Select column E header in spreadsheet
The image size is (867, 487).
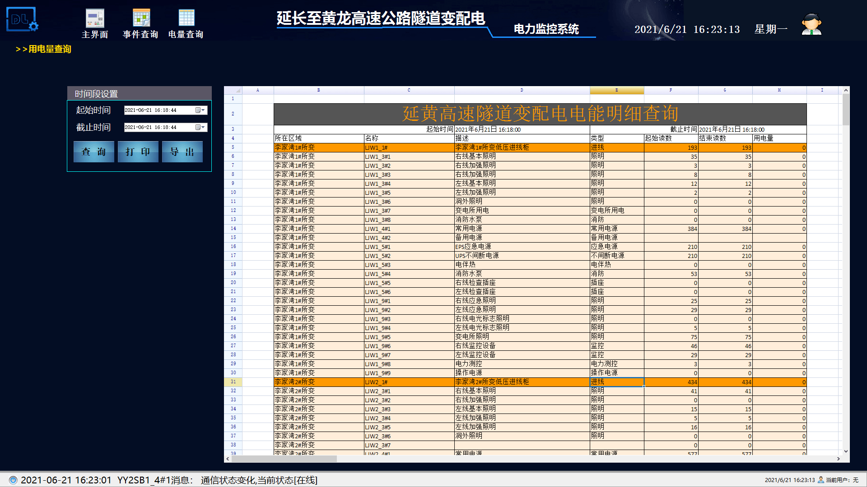(616, 90)
